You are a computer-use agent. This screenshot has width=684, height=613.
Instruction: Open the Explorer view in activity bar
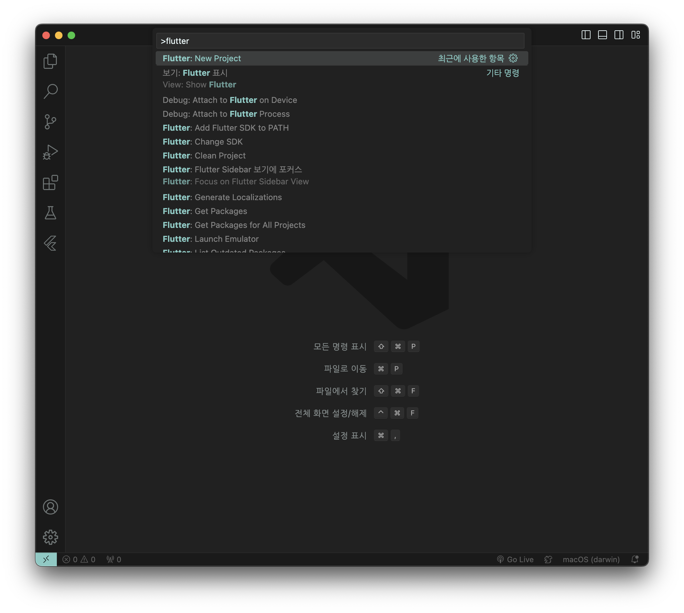[x=51, y=61]
